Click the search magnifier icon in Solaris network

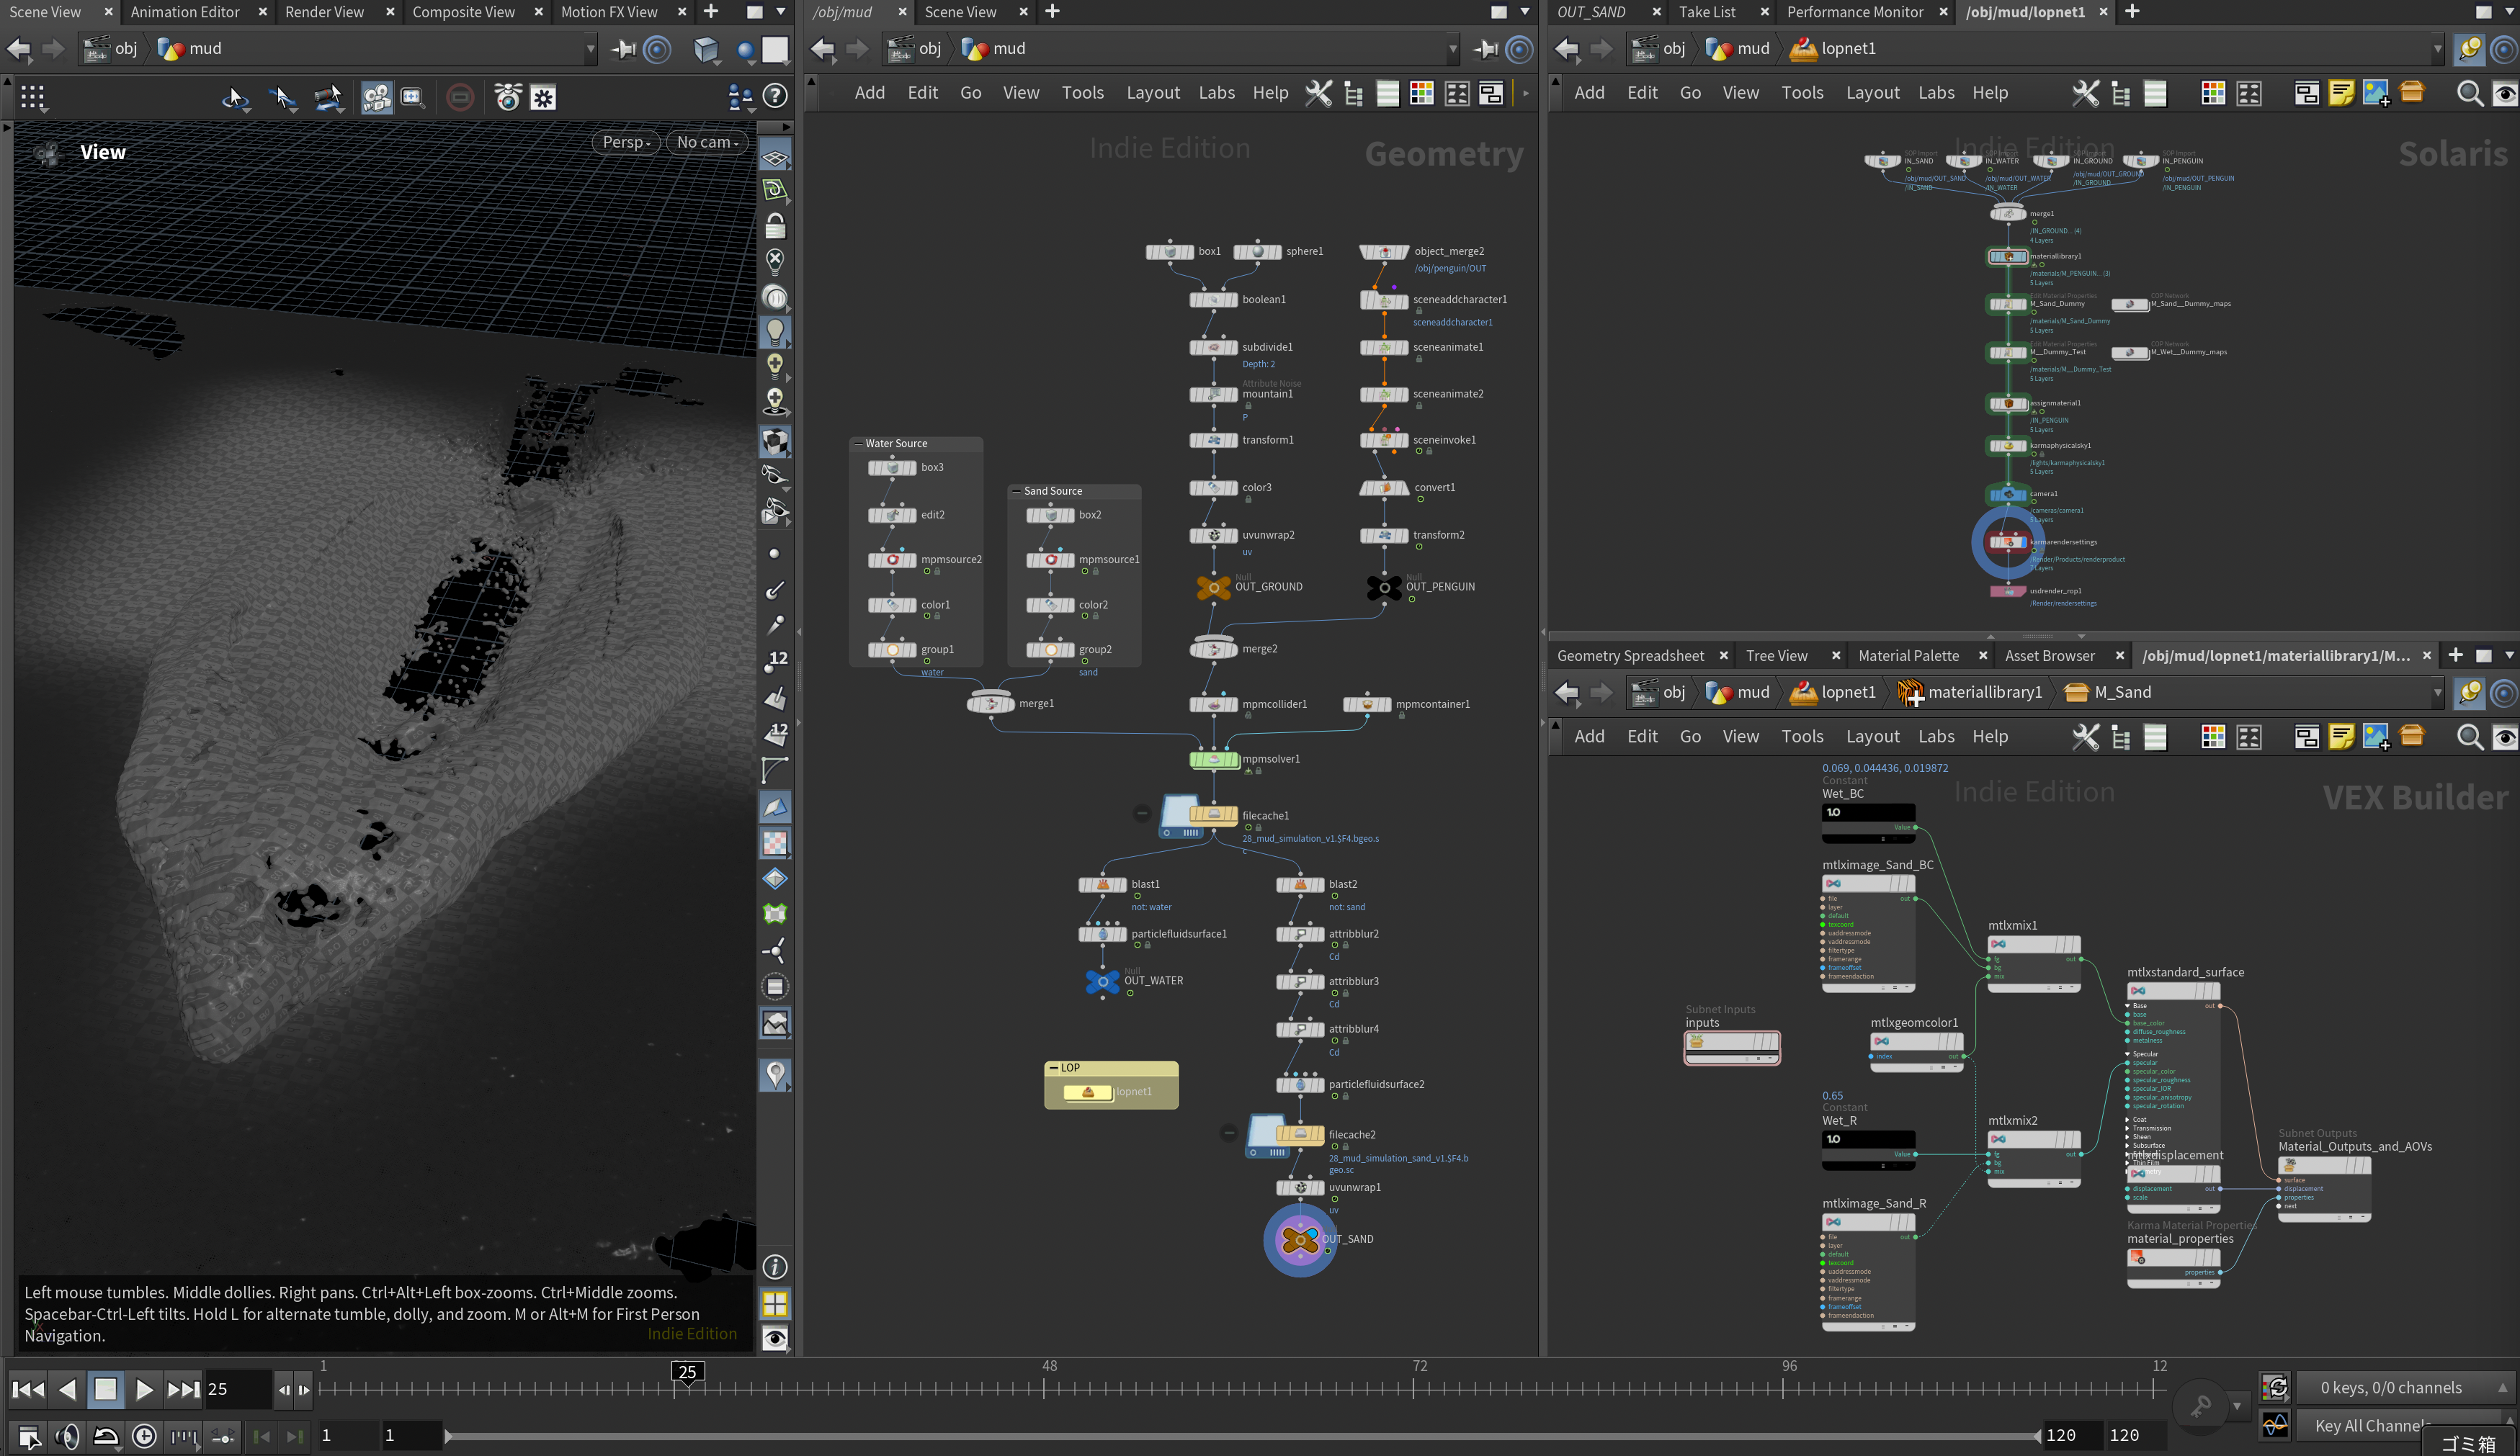(x=2469, y=93)
